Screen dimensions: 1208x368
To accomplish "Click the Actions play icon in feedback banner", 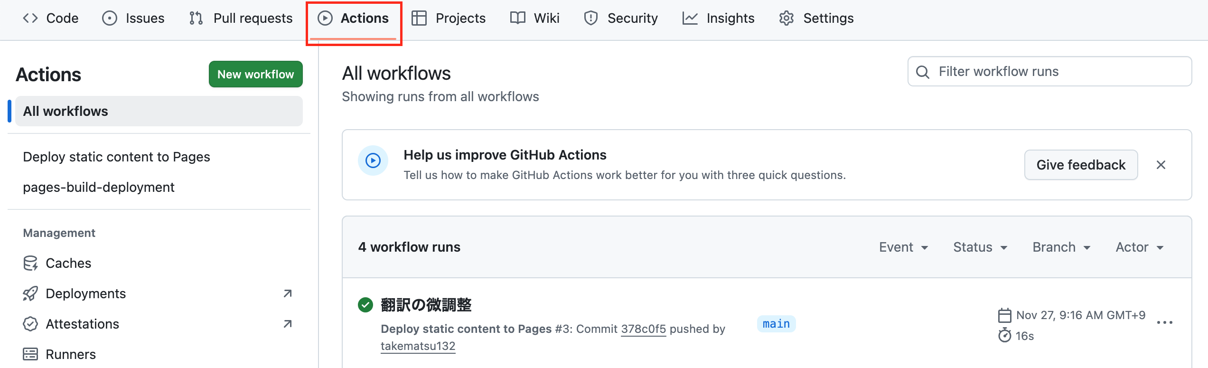I will [373, 160].
